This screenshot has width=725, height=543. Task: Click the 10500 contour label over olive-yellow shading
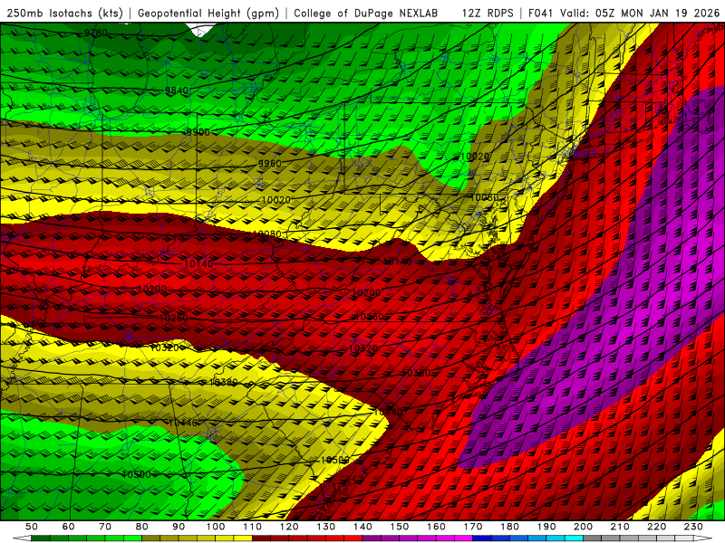tap(335, 460)
